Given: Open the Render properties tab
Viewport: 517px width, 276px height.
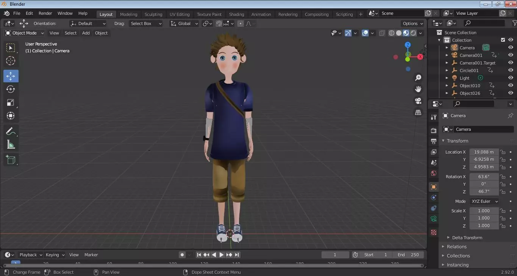Looking at the screenshot, I should [434, 130].
